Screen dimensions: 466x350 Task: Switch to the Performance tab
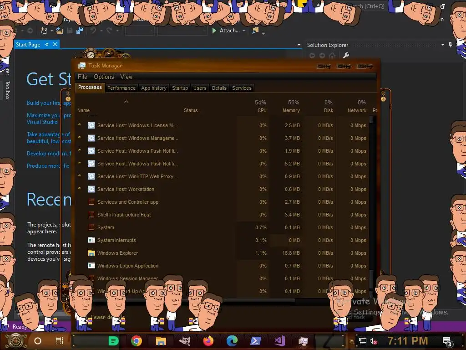point(121,88)
